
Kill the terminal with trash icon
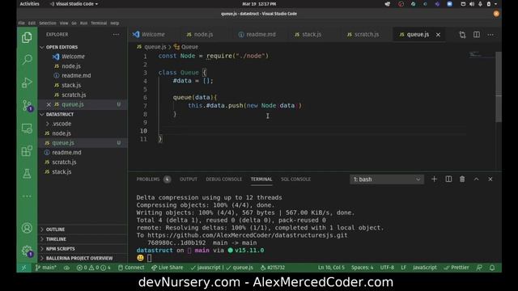pos(462,179)
